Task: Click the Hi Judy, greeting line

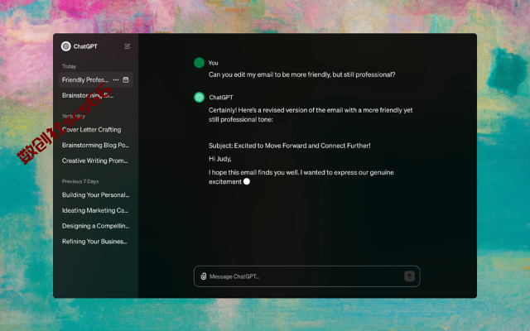Action: pyautogui.click(x=220, y=159)
